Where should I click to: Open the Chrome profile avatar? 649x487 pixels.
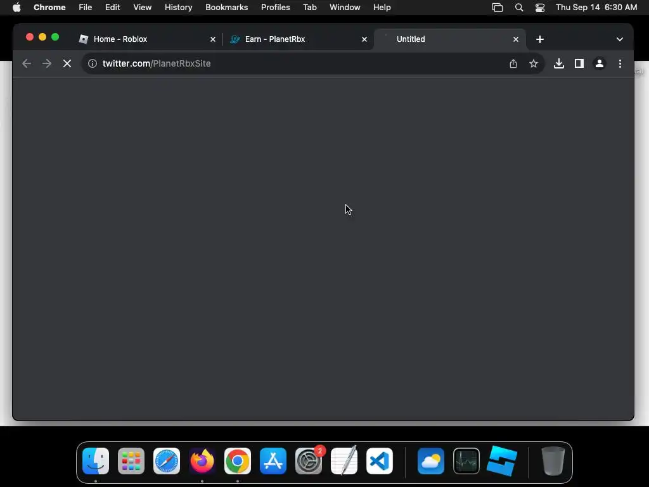[x=600, y=63]
